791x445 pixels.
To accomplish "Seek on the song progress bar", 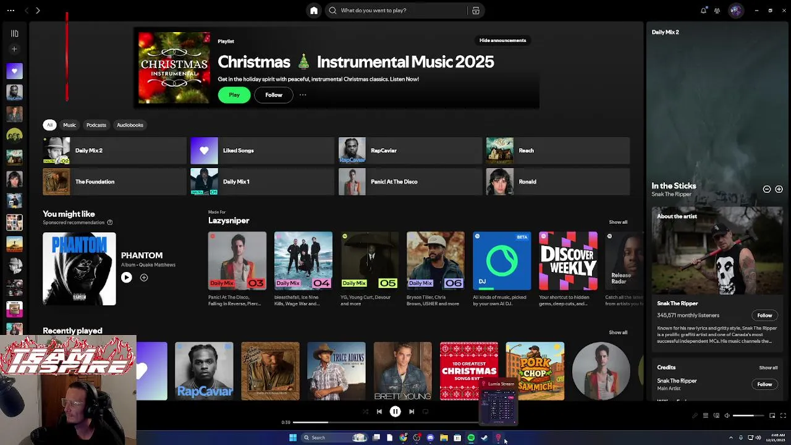I will (x=384, y=422).
